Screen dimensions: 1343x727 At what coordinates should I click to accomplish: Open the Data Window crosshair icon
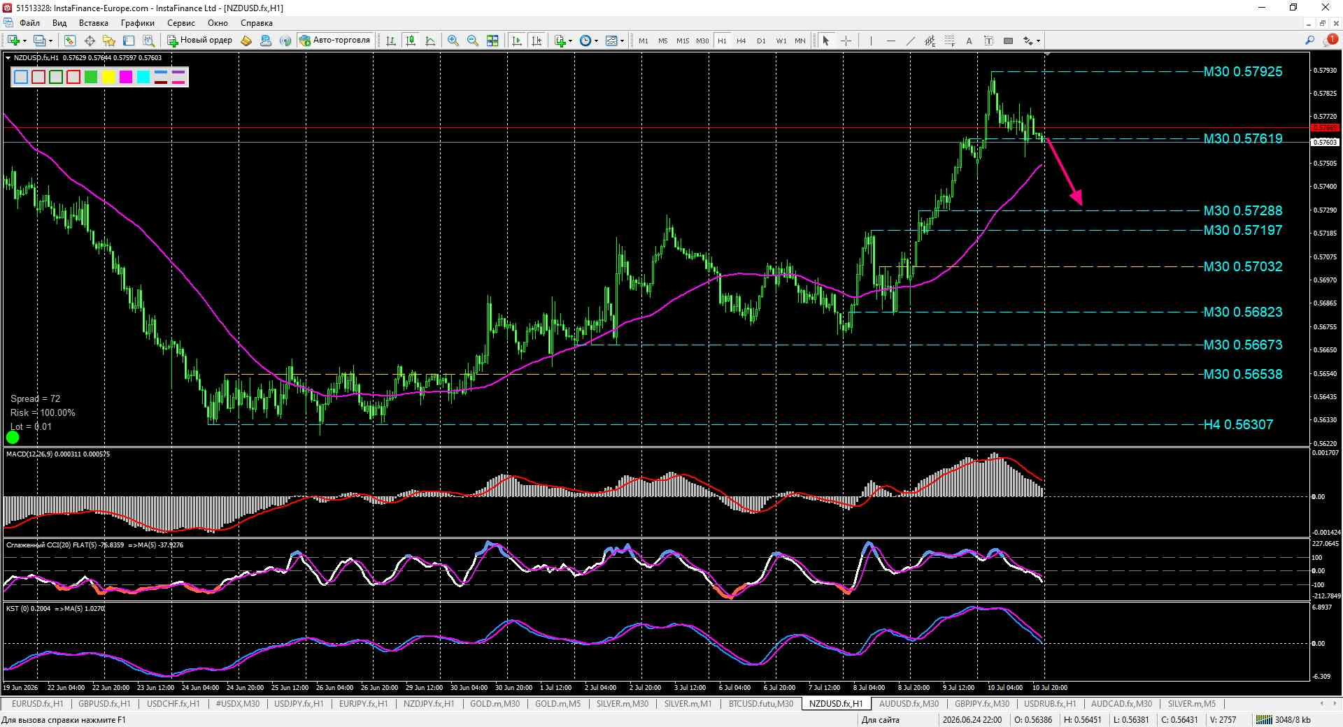90,41
